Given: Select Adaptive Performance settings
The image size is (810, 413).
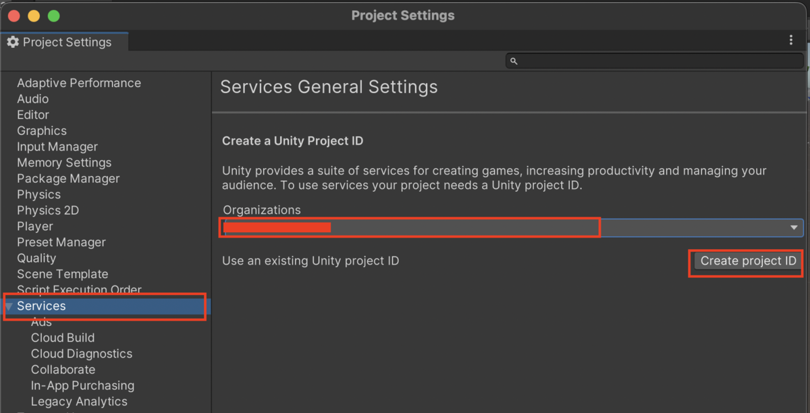Looking at the screenshot, I should pyautogui.click(x=79, y=83).
